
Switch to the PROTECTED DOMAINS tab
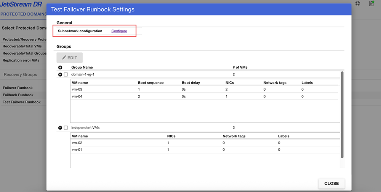point(23,14)
